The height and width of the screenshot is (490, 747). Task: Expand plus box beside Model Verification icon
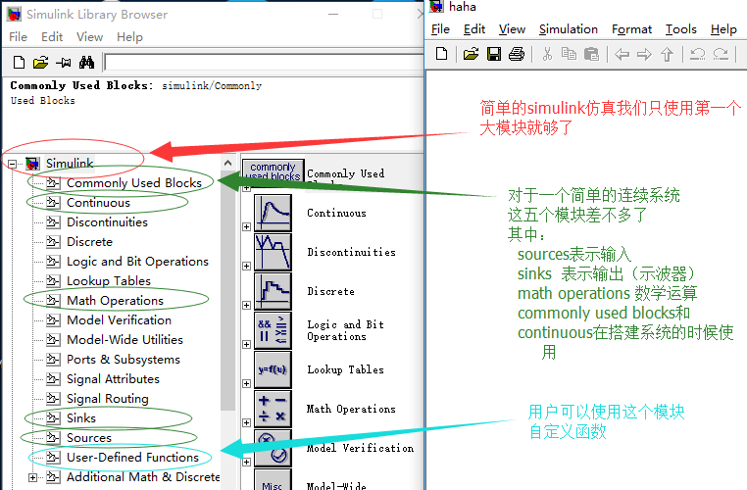[x=246, y=462]
